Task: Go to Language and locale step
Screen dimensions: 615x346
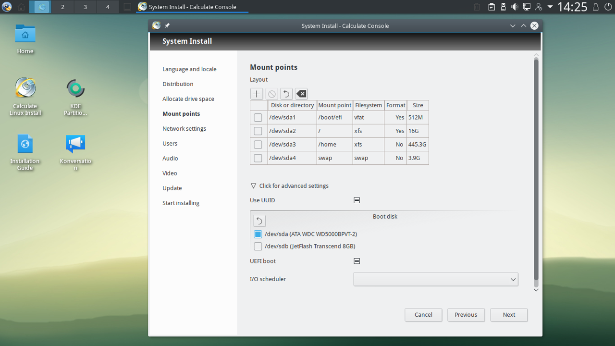Action: click(x=189, y=69)
